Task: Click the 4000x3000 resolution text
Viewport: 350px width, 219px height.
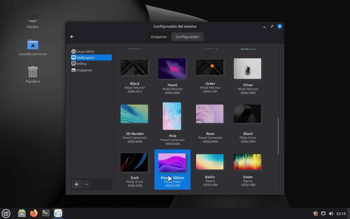Action: point(248,93)
